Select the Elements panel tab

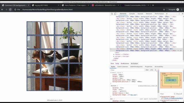tap(123, 14)
